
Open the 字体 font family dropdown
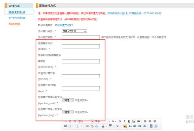click(85, 121)
